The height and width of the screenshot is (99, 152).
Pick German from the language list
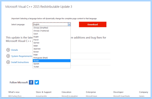point(52,43)
